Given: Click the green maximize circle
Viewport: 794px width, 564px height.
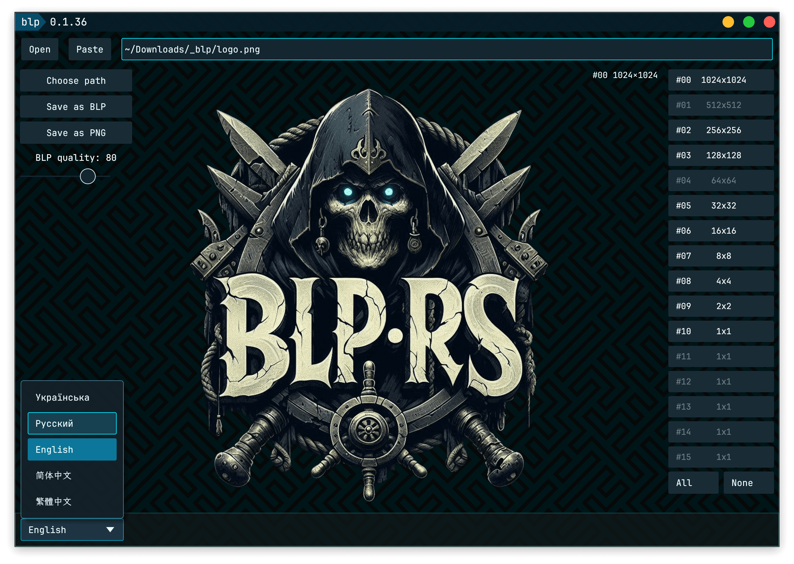Looking at the screenshot, I should coord(749,22).
